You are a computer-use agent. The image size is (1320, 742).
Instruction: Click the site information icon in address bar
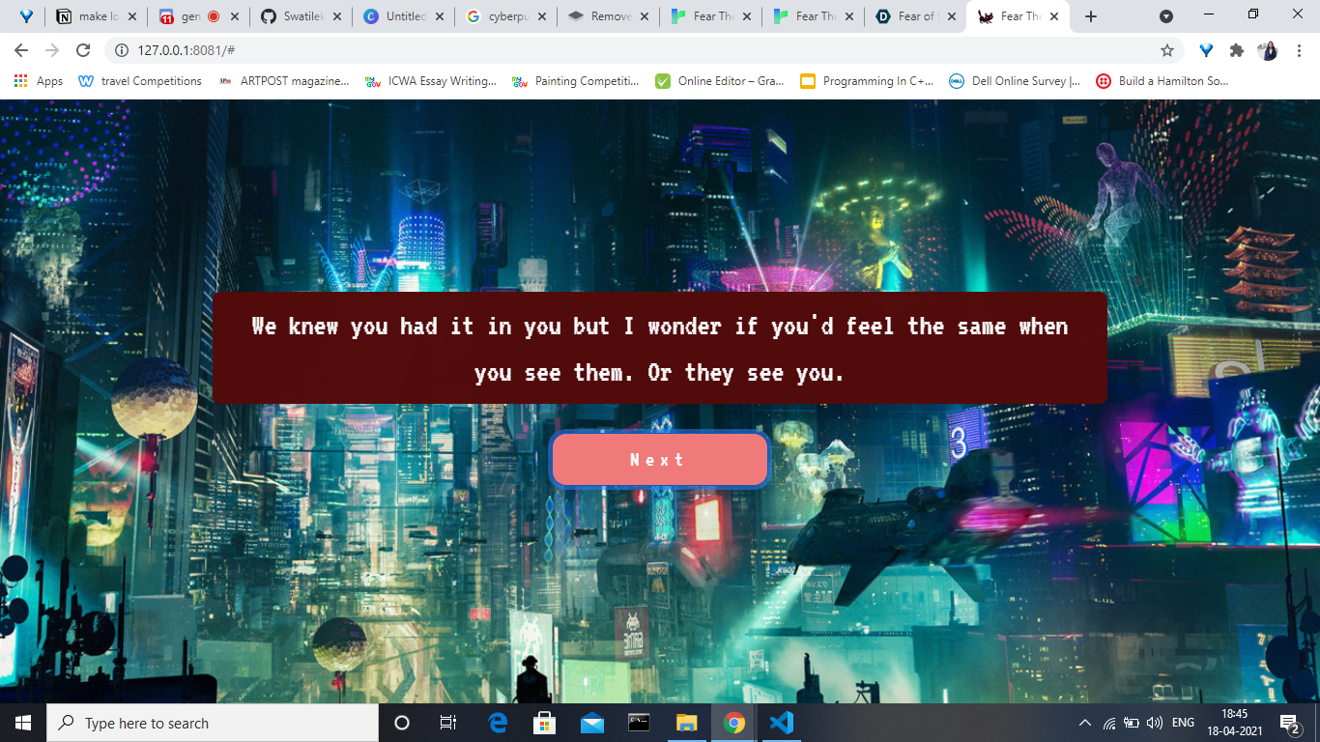(x=122, y=50)
